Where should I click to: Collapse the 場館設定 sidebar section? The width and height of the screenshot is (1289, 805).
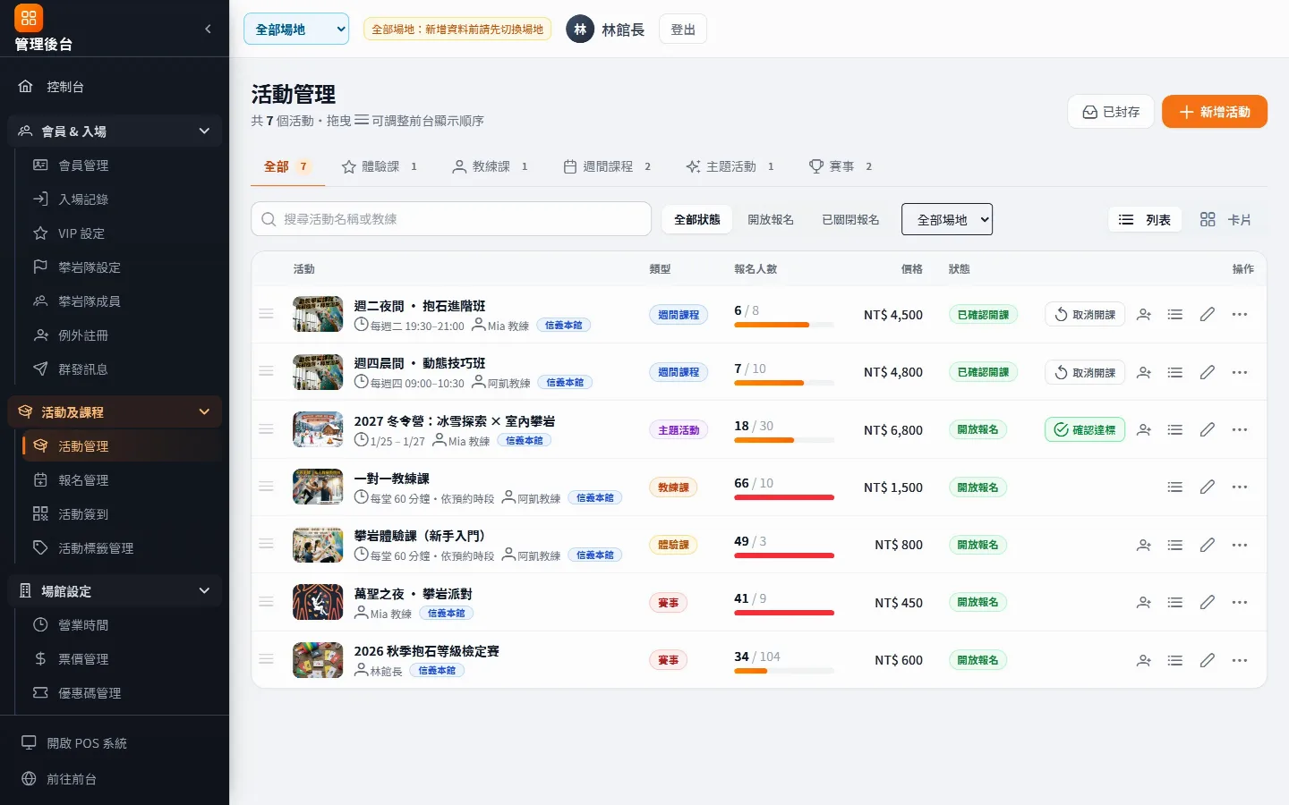pyautogui.click(x=115, y=591)
